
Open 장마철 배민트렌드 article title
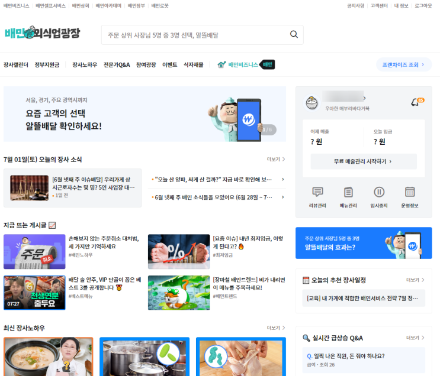coord(249,284)
